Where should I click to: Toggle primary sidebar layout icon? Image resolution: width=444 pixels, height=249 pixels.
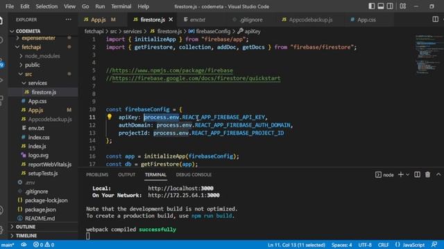click(372, 6)
